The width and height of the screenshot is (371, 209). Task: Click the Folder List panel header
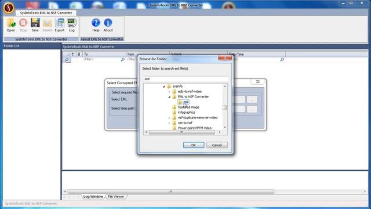32,46
